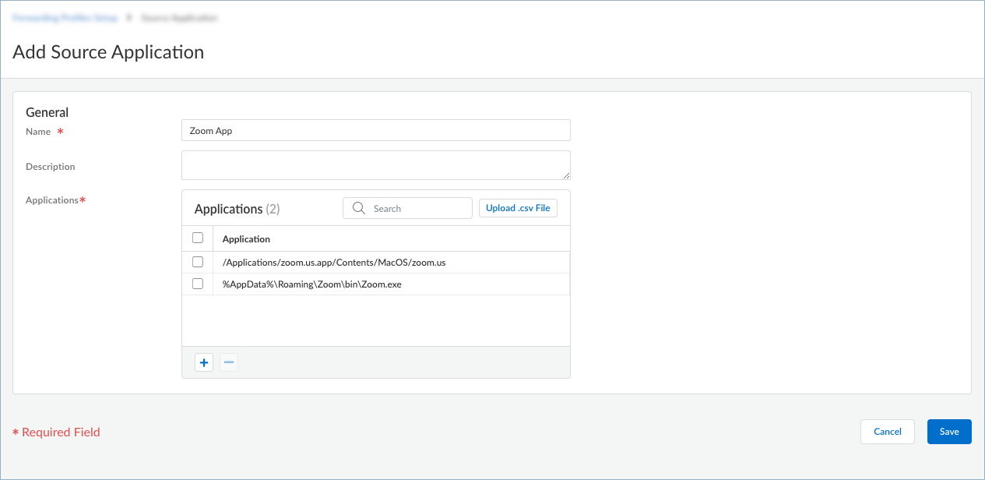Open the Forwarding Profiles Setup breadcrumb link
This screenshot has width=985, height=480.
(x=65, y=17)
